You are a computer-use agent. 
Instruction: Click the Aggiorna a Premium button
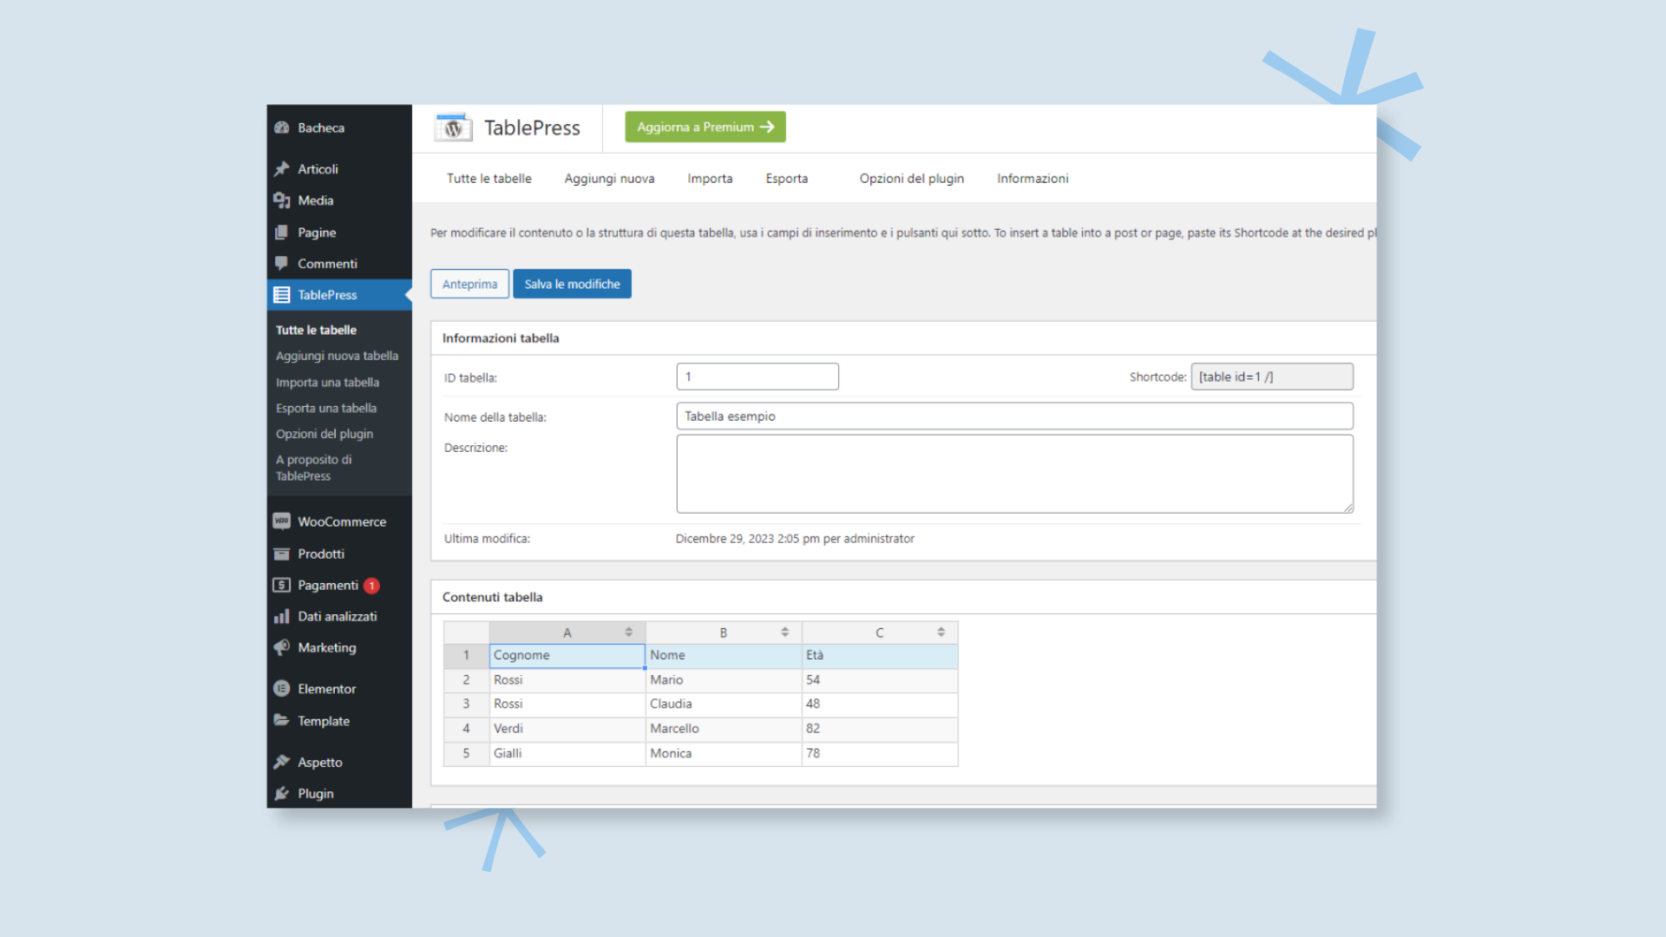[705, 127]
